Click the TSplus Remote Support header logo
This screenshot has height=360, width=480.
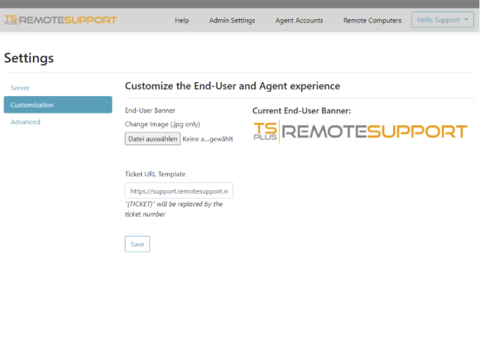coord(60,20)
